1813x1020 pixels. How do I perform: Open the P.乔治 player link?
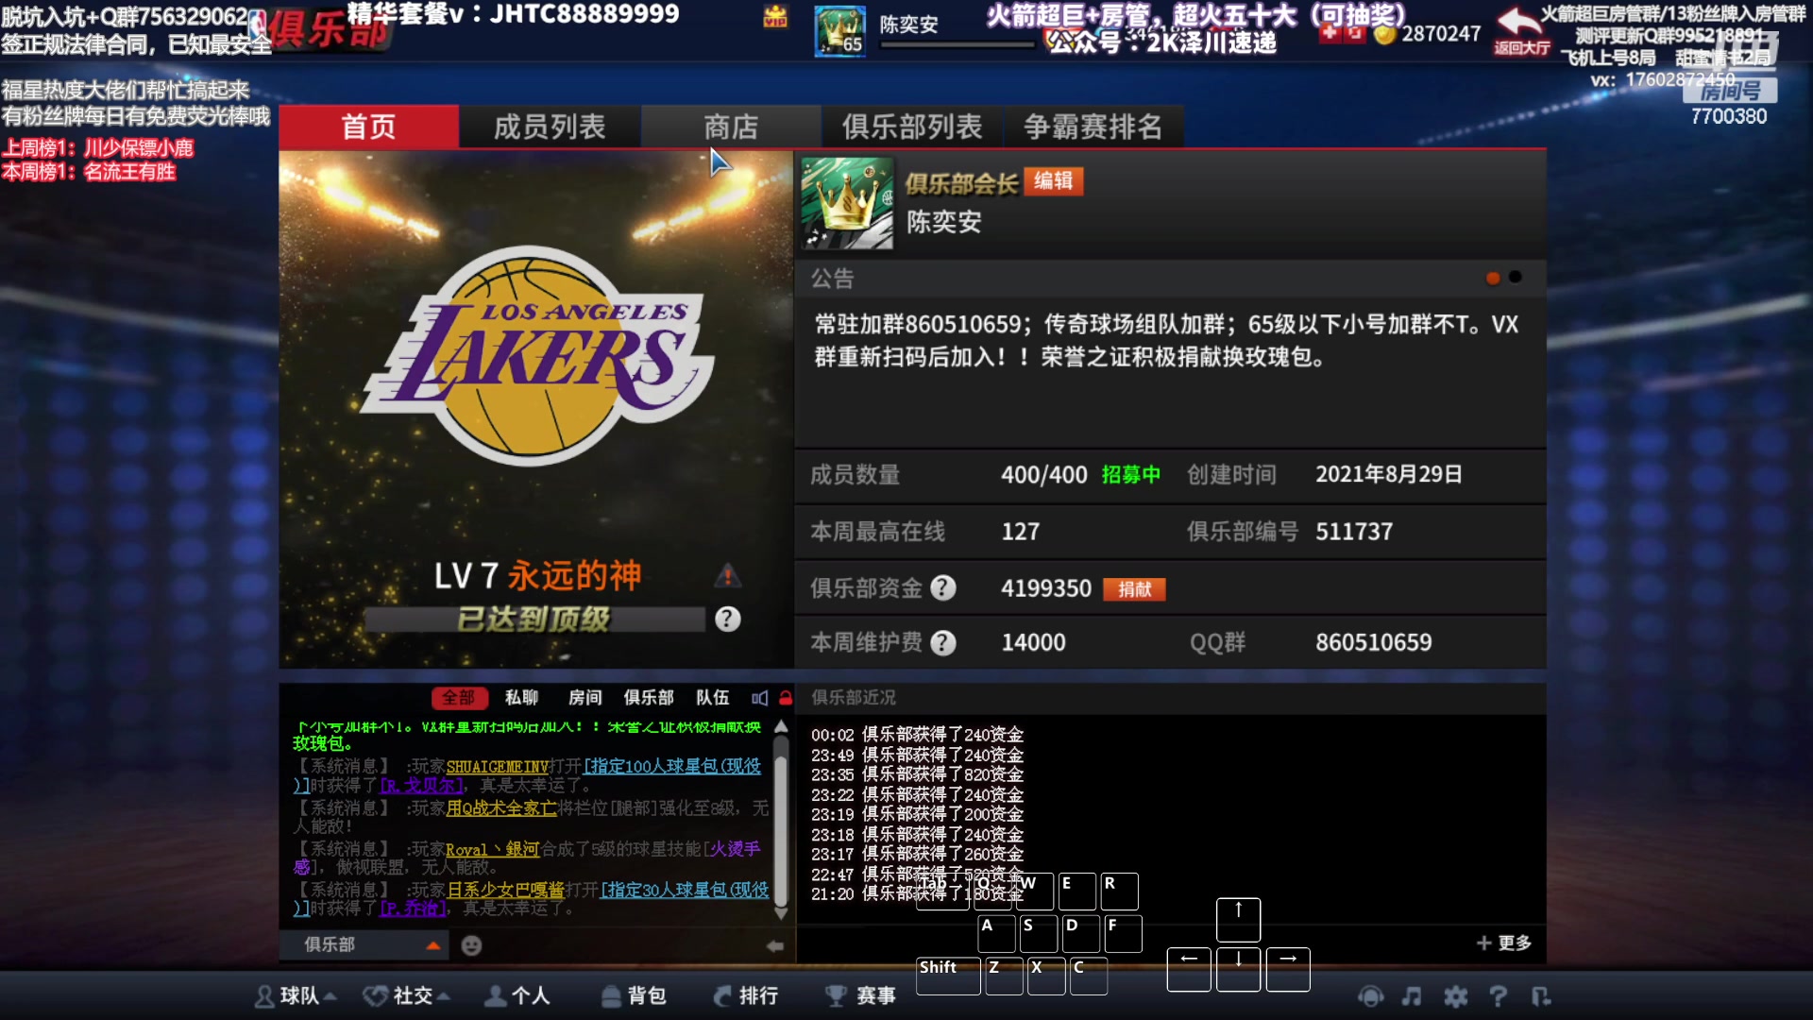pyautogui.click(x=413, y=909)
